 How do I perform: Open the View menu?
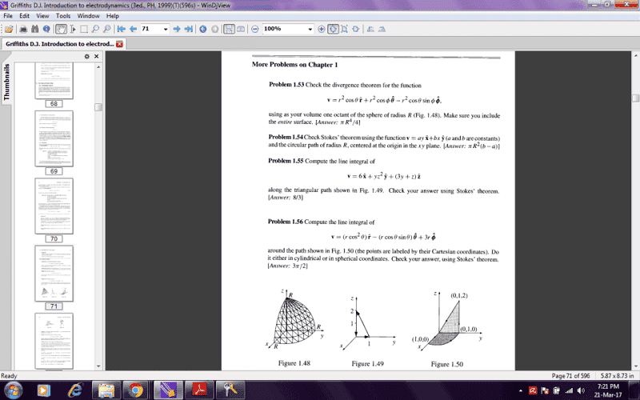[x=43, y=16]
